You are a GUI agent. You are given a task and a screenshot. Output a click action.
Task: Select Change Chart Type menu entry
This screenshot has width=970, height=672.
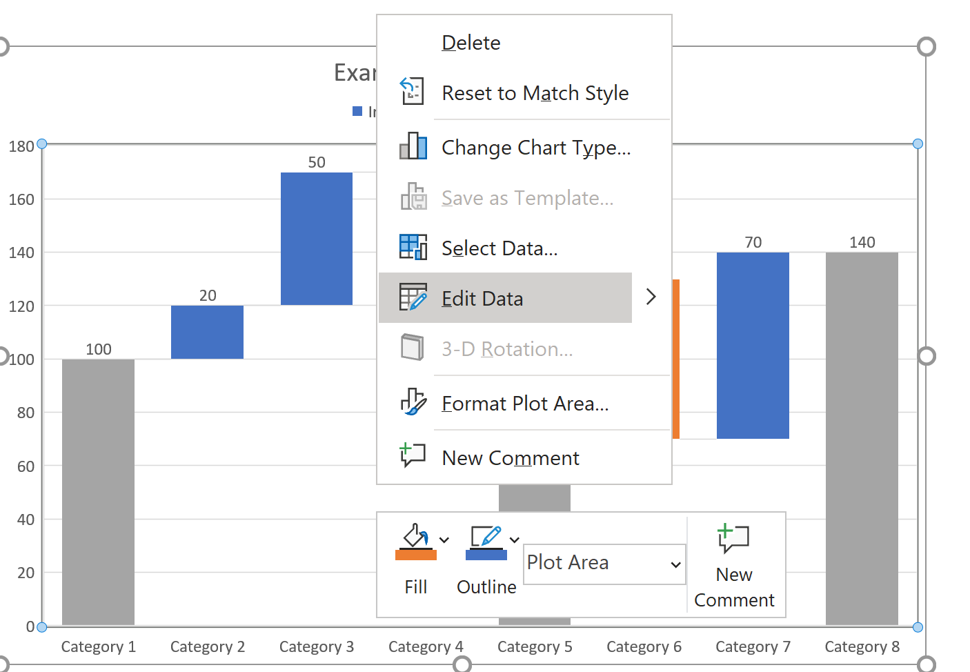tap(536, 148)
